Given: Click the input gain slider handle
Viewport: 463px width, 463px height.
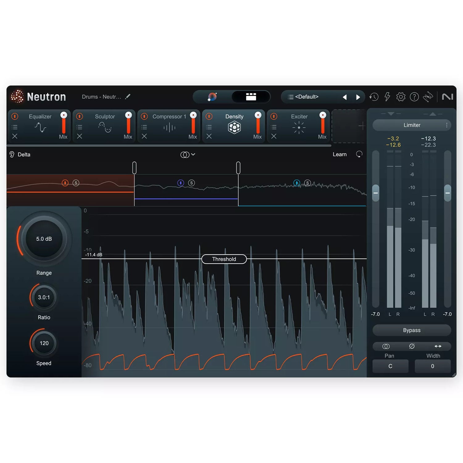Looking at the screenshot, I should [x=376, y=193].
